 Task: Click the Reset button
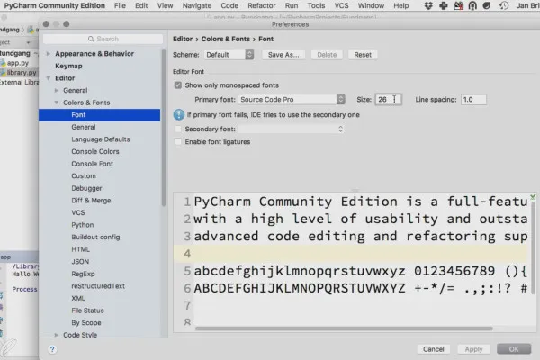363,55
